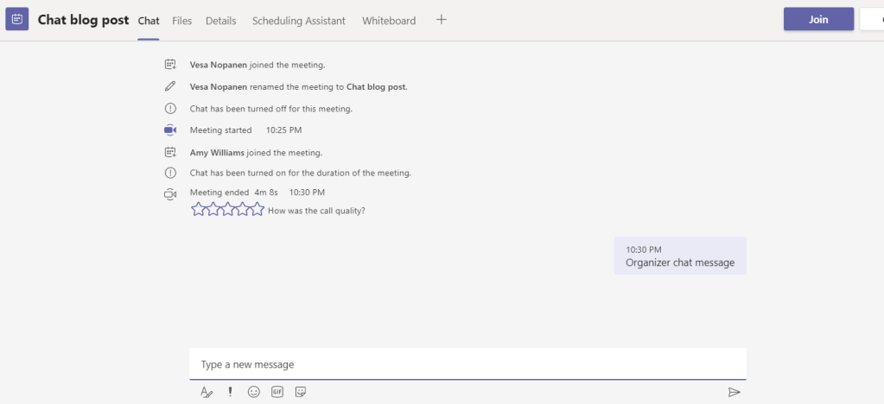Click the meeting calendar icon beside title
The height and width of the screenshot is (404, 884).
[x=17, y=19]
